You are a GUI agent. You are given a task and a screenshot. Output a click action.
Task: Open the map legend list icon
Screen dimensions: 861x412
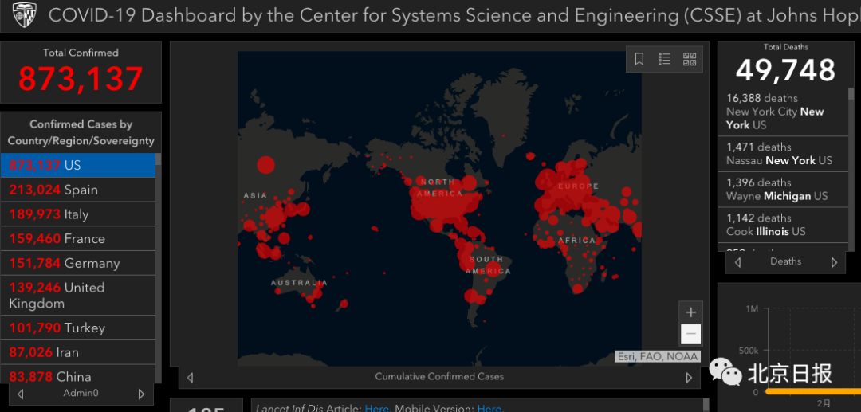(x=664, y=59)
